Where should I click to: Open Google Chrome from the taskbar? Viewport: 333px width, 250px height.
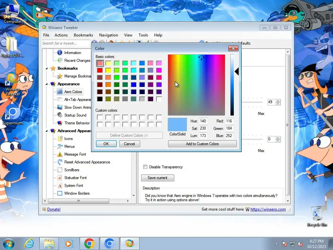tap(89, 243)
